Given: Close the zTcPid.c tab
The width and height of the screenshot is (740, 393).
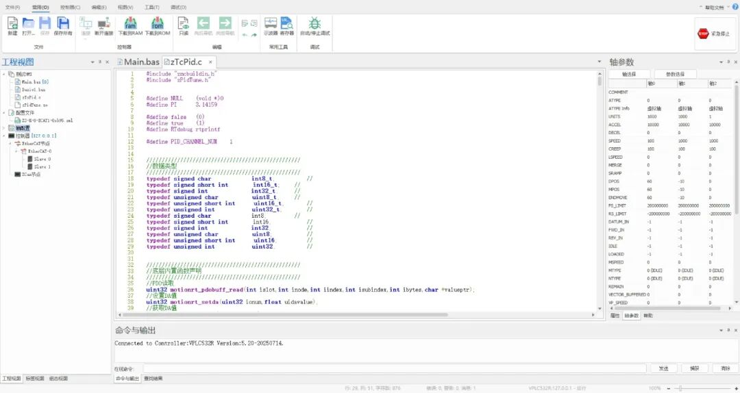Looking at the screenshot, I should click(210, 62).
